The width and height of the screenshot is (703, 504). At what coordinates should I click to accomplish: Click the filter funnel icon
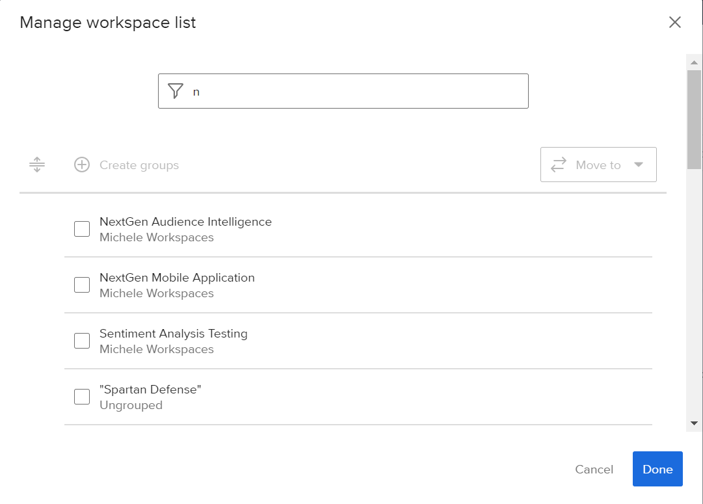tap(176, 91)
